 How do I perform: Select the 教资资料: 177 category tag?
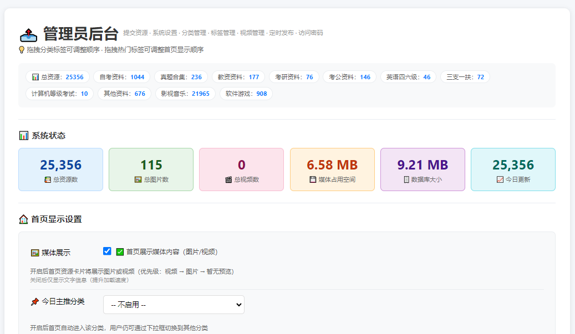click(x=238, y=77)
